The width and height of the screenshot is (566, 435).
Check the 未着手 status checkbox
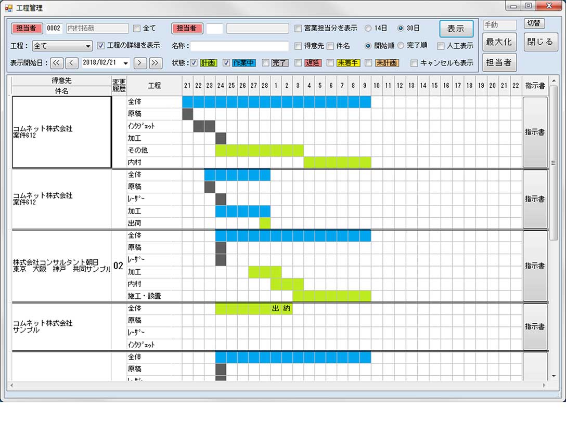click(330, 63)
